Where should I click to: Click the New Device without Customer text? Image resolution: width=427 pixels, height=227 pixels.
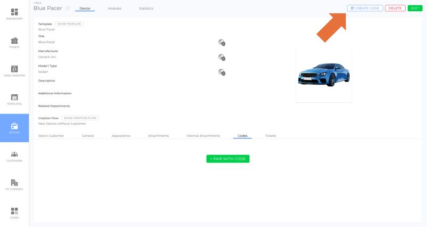point(62,124)
